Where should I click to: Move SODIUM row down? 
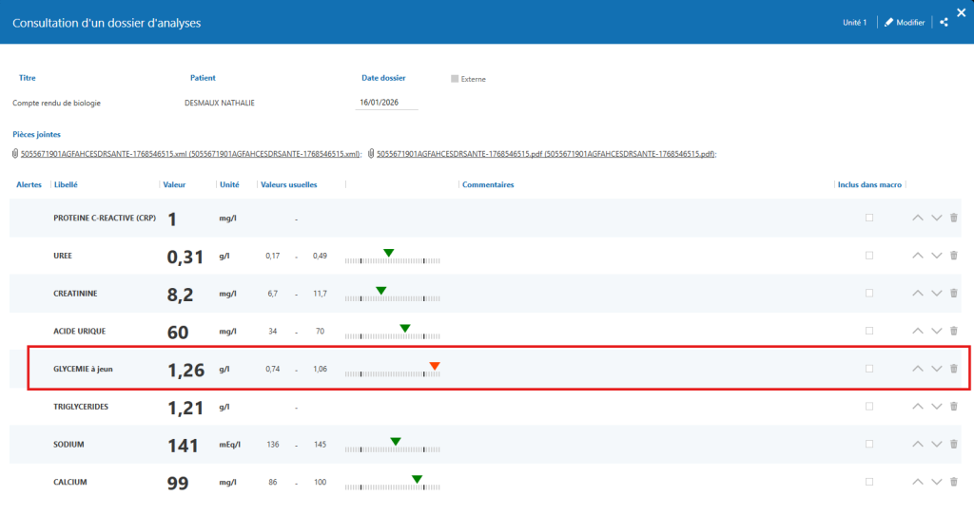[x=937, y=444]
